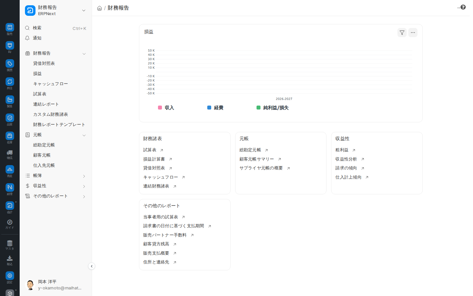
Task: Open the 品質 shield icon
Action: [10, 118]
